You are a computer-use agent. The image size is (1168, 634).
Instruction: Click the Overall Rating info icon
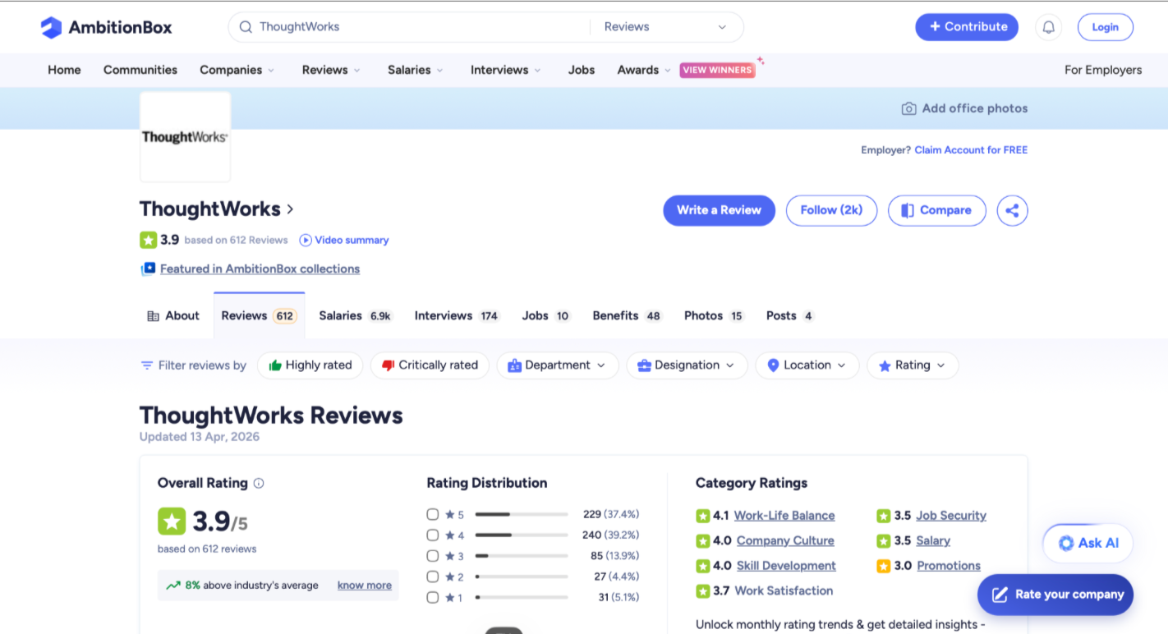coord(259,483)
